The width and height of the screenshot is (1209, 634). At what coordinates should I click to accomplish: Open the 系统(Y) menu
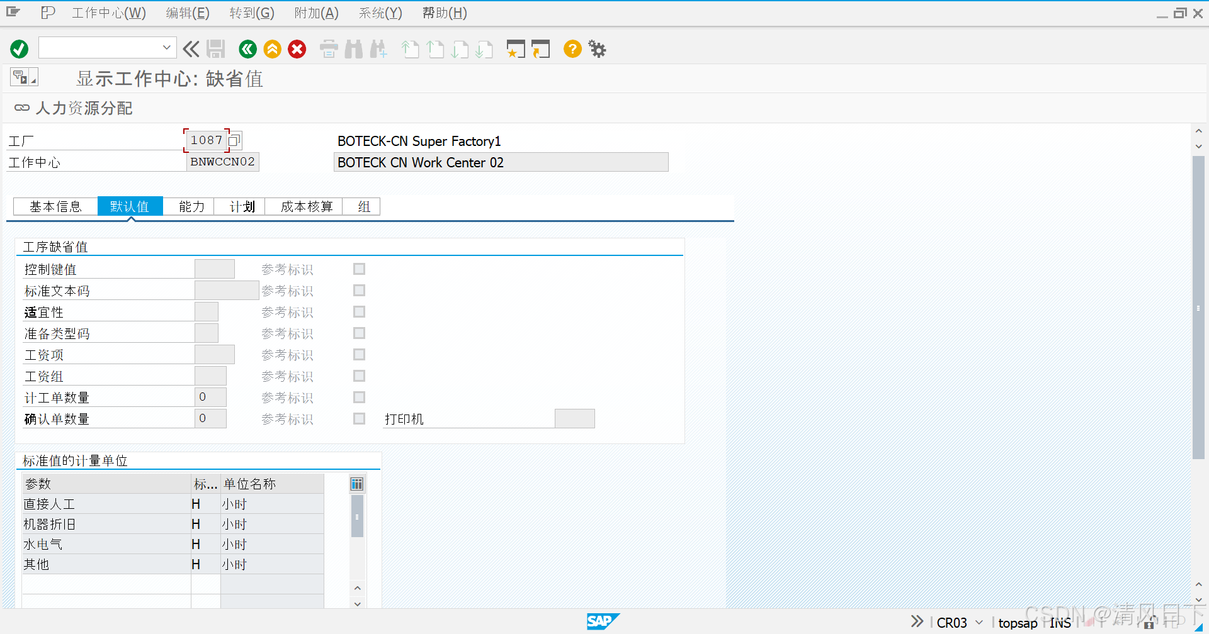coord(380,13)
